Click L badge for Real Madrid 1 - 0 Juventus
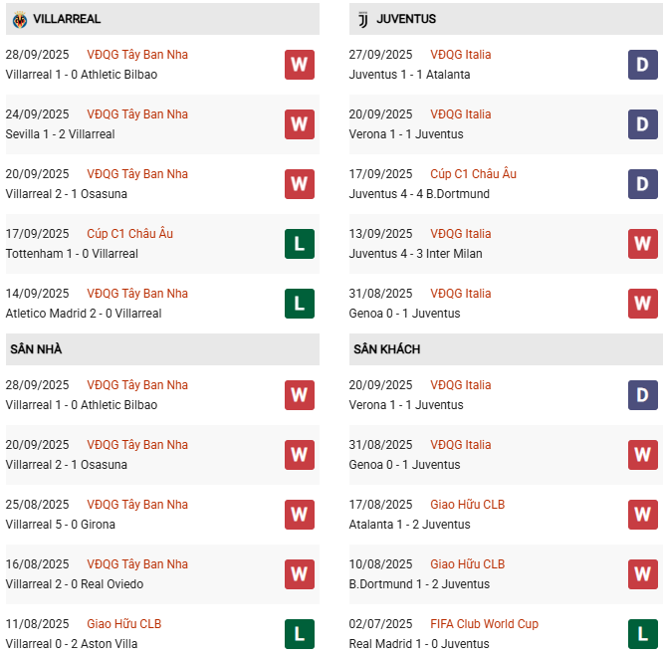 pyautogui.click(x=643, y=634)
